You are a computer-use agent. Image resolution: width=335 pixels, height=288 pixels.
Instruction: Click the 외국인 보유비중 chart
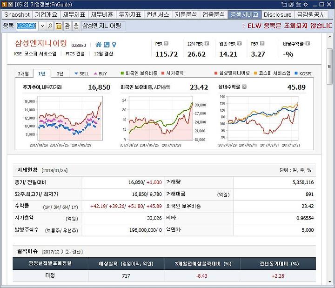(x=161, y=118)
